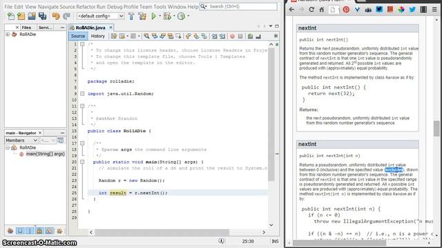Screen dimensions: 442x248
Task: Click the Save All toolbar icon
Action: tap(43, 17)
